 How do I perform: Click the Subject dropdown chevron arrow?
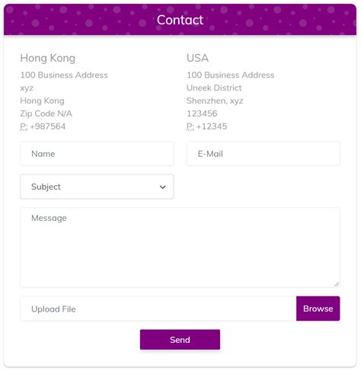(163, 187)
